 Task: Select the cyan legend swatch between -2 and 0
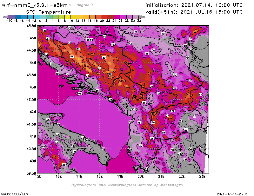pyautogui.click(x=37, y=17)
